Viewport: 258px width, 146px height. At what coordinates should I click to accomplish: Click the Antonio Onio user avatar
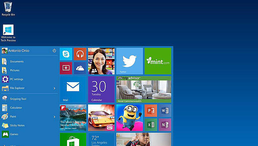pos(4,51)
